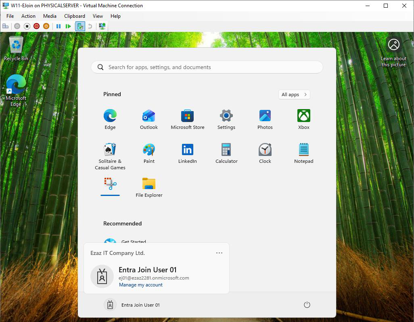Select the Microsoft Edge desktop shortcut
This screenshot has width=414, height=322.
pyautogui.click(x=16, y=90)
